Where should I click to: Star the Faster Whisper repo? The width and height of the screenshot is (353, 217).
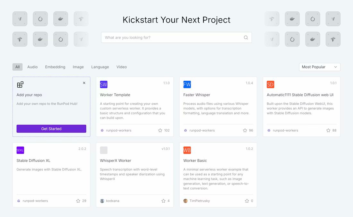(245, 130)
